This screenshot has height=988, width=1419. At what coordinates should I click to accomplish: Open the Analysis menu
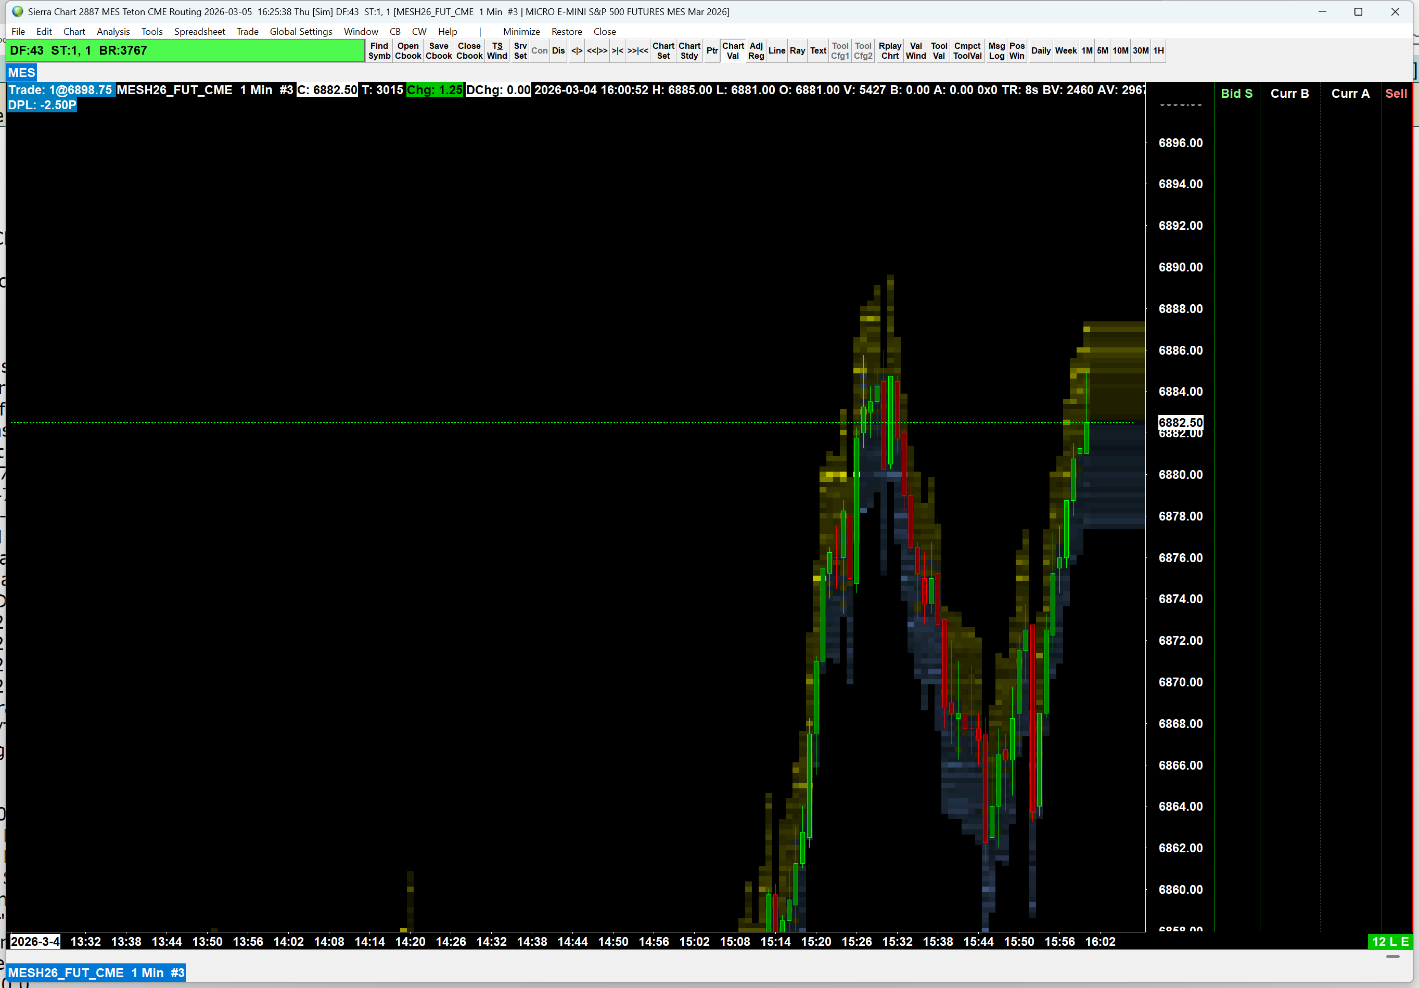tap(113, 32)
